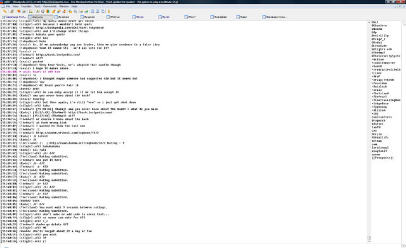Select TheIsland in the nick list
Viewport: 406px width, 248px height.
[x=381, y=93]
